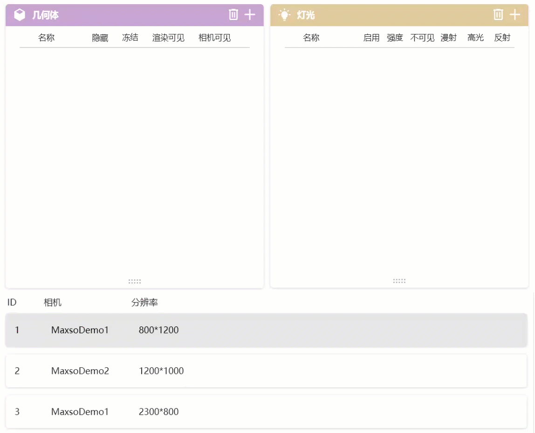535x433 pixels.
Task: Click the resize grip of the 灯光 panel
Action: [399, 281]
